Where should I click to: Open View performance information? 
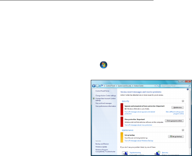point(106,106)
